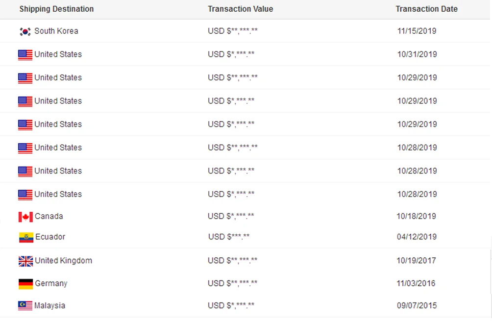Image resolution: width=492 pixels, height=323 pixels.
Task: Click the United Kingdom flag icon
Action: tap(25, 261)
